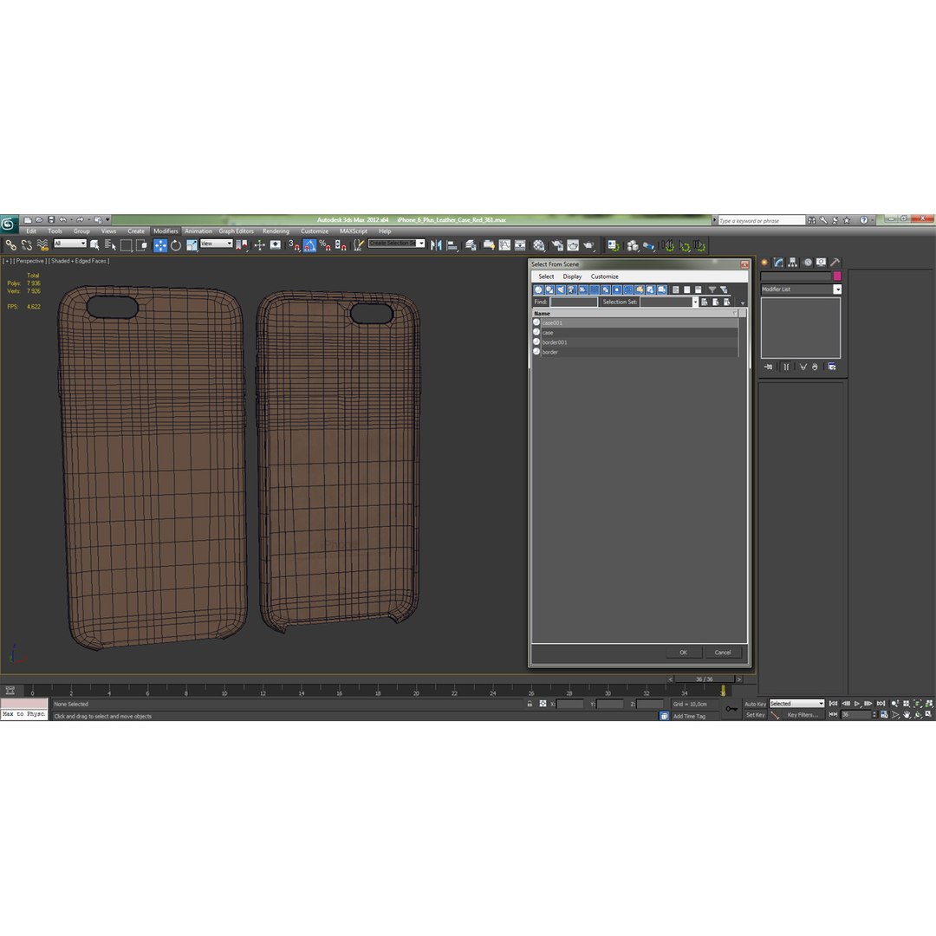This screenshot has width=936, height=936.
Task: Activate the Select and Move tool
Action: coord(160,245)
